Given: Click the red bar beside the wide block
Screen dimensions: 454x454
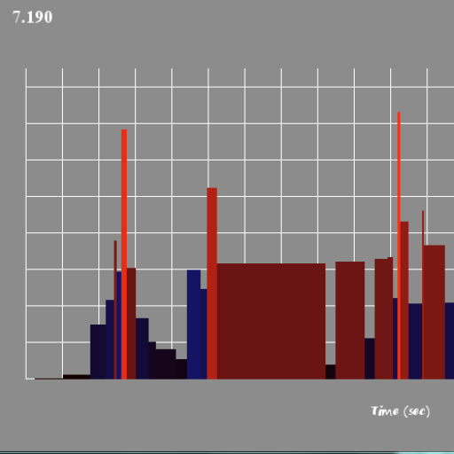Looking at the screenshot, I should (x=212, y=284).
